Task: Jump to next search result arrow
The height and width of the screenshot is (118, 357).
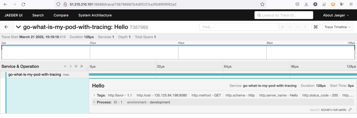Action: [x=298, y=27]
